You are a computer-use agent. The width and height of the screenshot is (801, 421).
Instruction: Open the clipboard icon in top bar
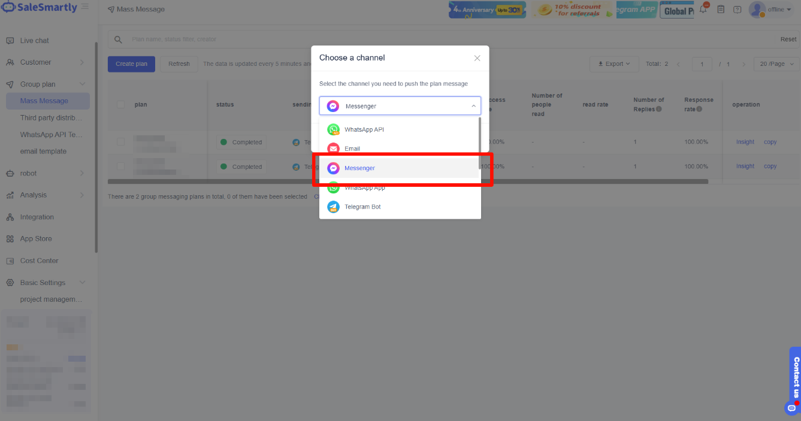tap(721, 10)
